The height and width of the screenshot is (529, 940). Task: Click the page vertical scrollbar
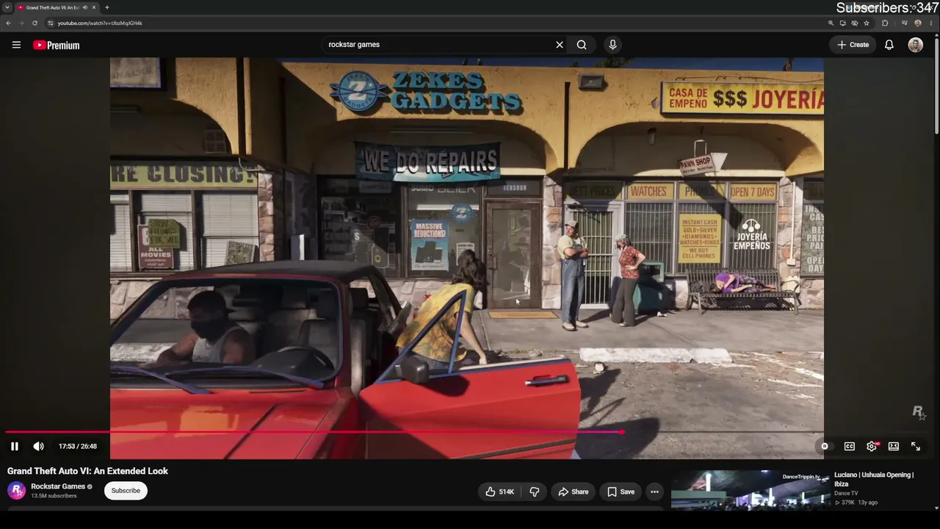pyautogui.click(x=937, y=84)
